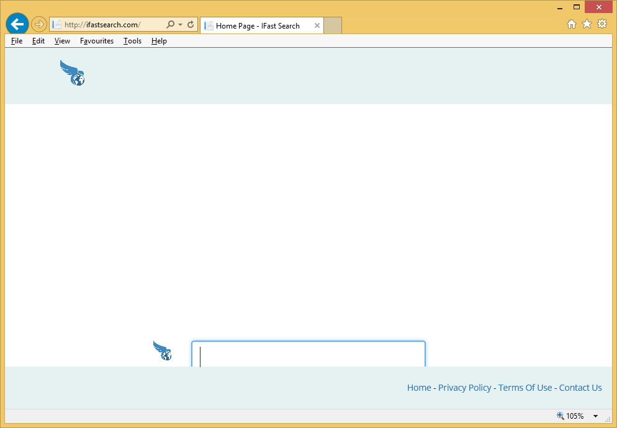The height and width of the screenshot is (428, 617).
Task: Click the eagle logo beside search box
Action: tap(163, 350)
